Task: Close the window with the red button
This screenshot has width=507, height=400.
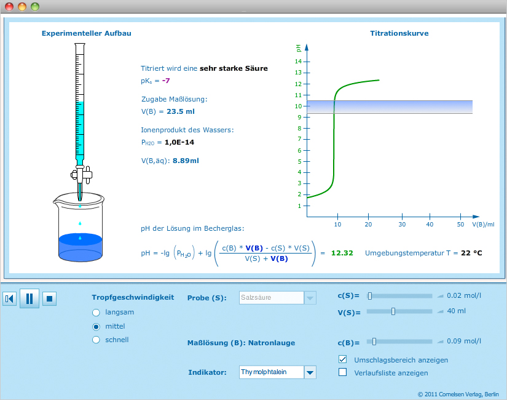Action: coord(9,7)
